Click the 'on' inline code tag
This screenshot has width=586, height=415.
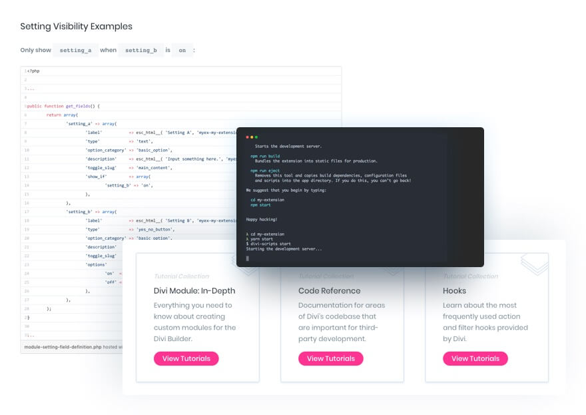coord(182,51)
